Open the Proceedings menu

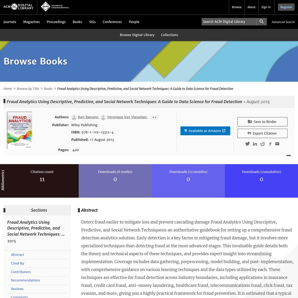[x=56, y=22]
